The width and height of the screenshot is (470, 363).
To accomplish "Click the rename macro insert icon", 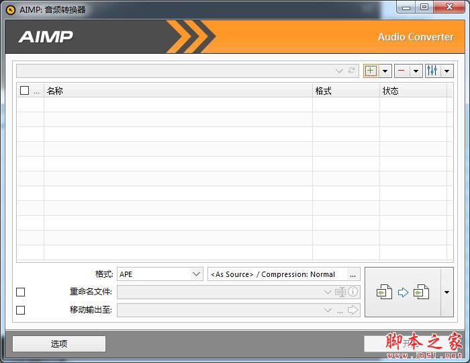I will pos(340,292).
